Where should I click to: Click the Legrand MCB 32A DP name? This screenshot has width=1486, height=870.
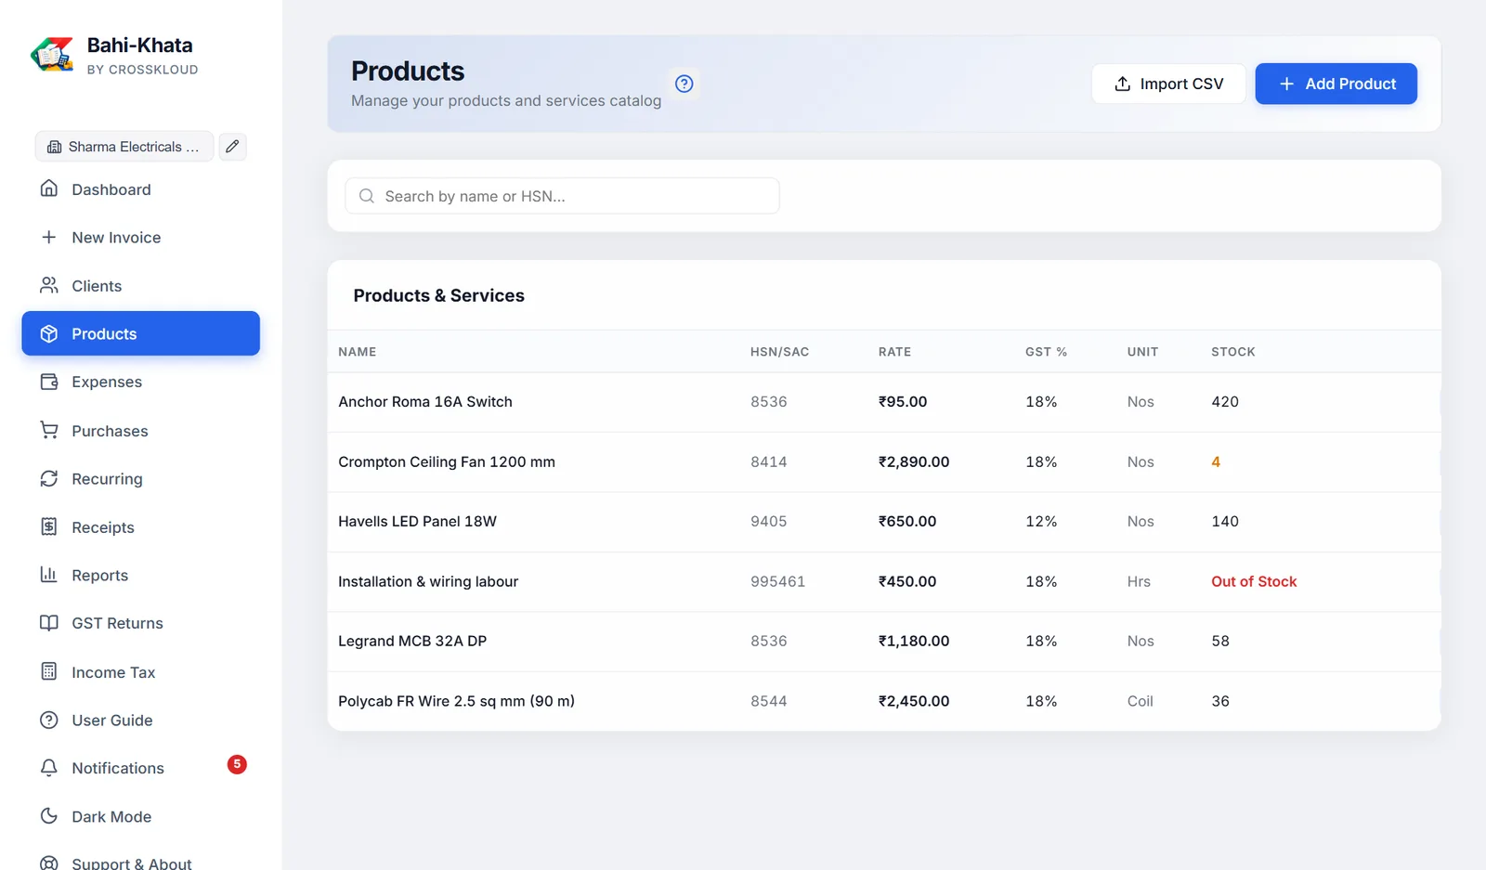(412, 642)
